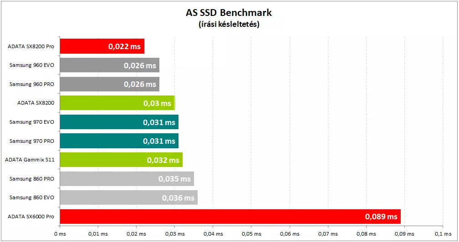Click the "0,04 ms" x-axis tick label

[213, 234]
